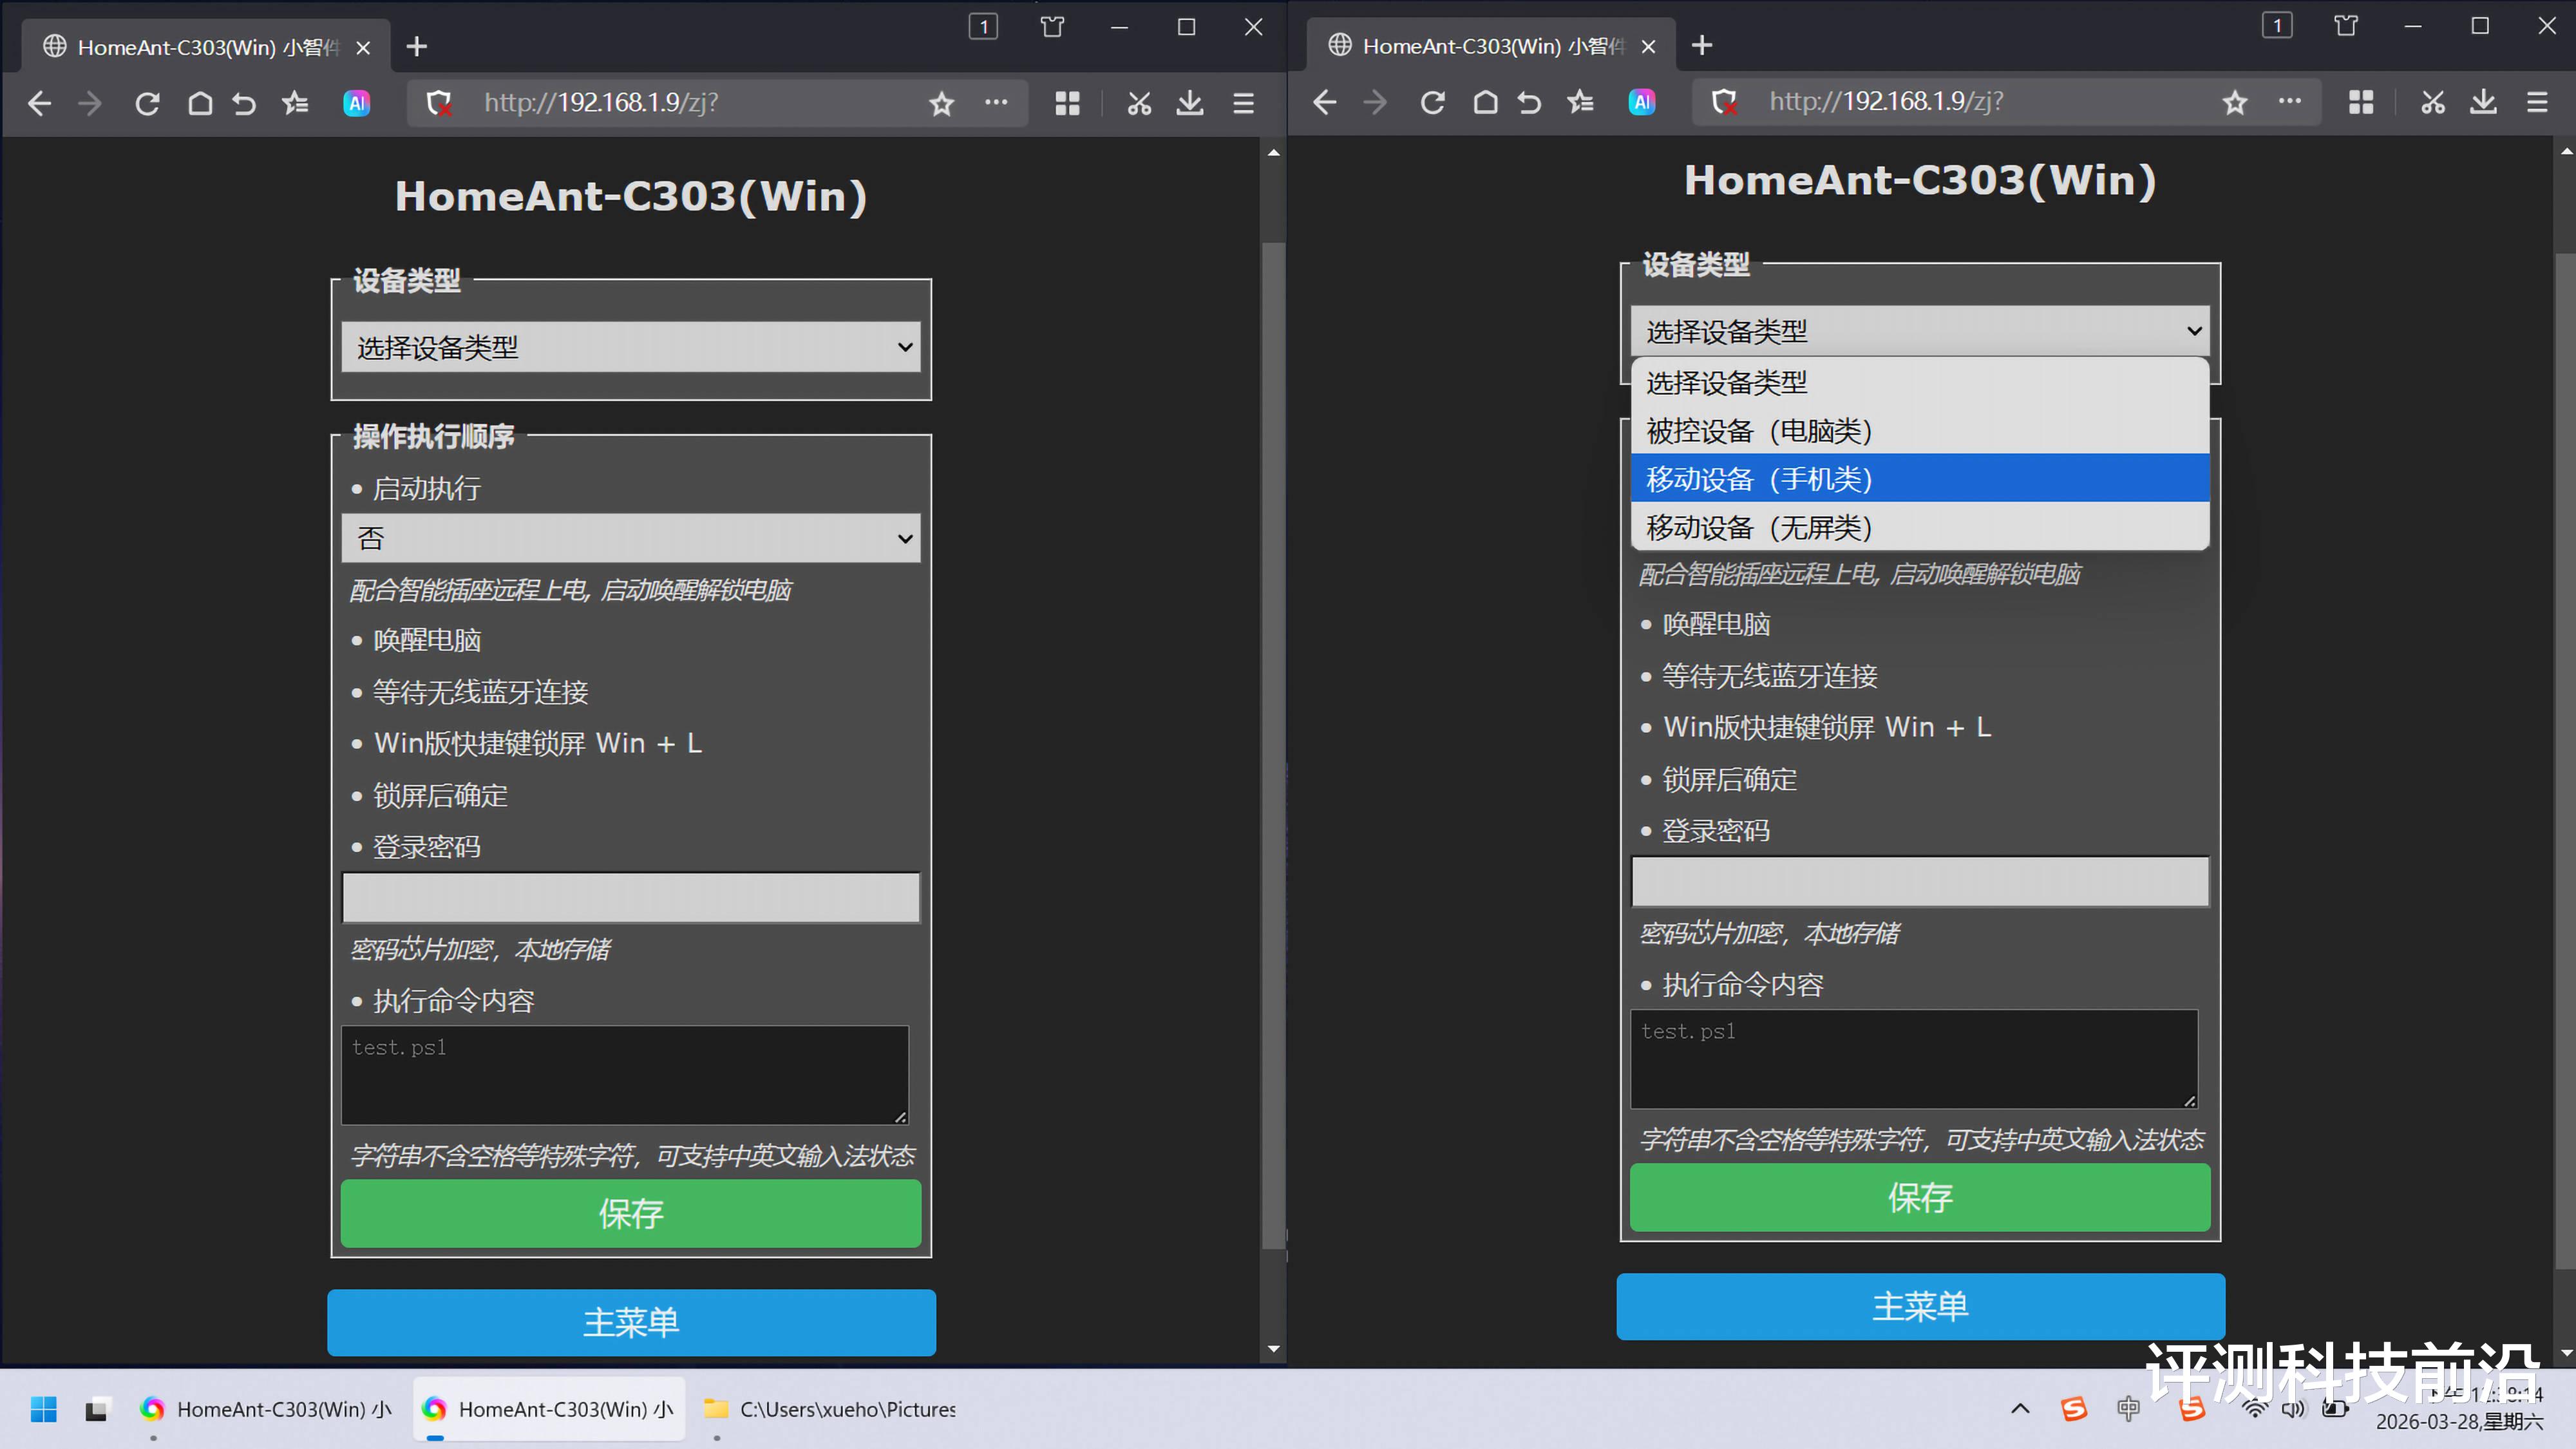Click the undo close-tab icon in right browser
The width and height of the screenshot is (2576, 1449).
(x=1529, y=102)
